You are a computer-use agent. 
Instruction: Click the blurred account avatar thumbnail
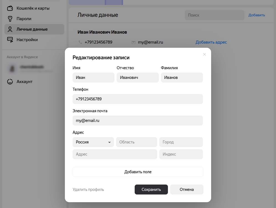(12, 68)
